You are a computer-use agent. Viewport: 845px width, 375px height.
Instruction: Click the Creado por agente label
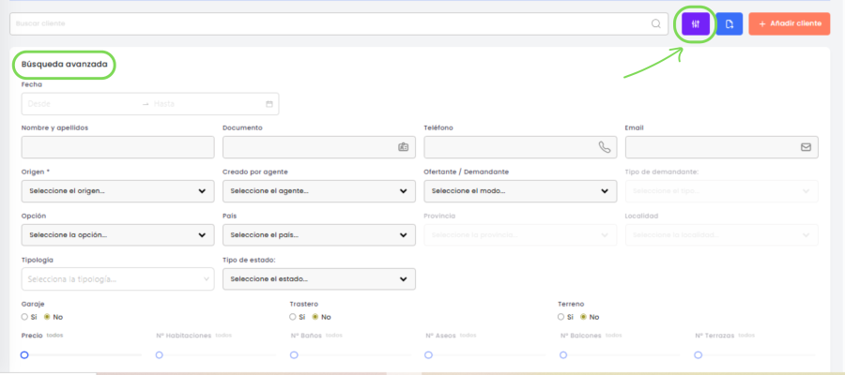pos(255,172)
